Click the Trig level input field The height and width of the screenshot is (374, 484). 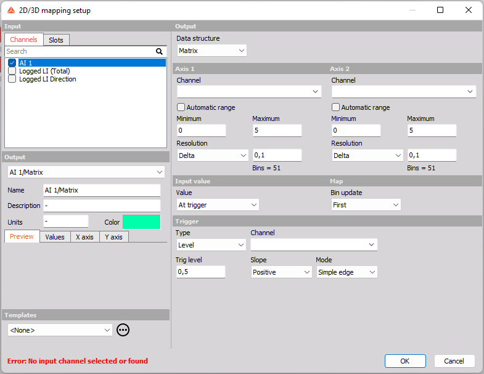coord(200,272)
